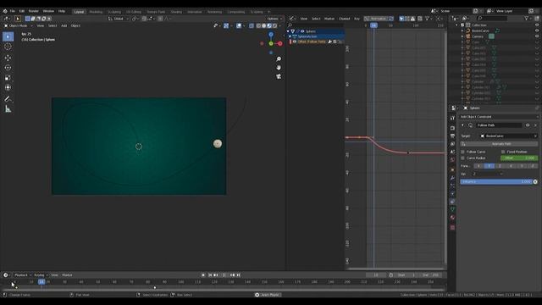
Task: Activate the Transform tool
Action: point(8,87)
